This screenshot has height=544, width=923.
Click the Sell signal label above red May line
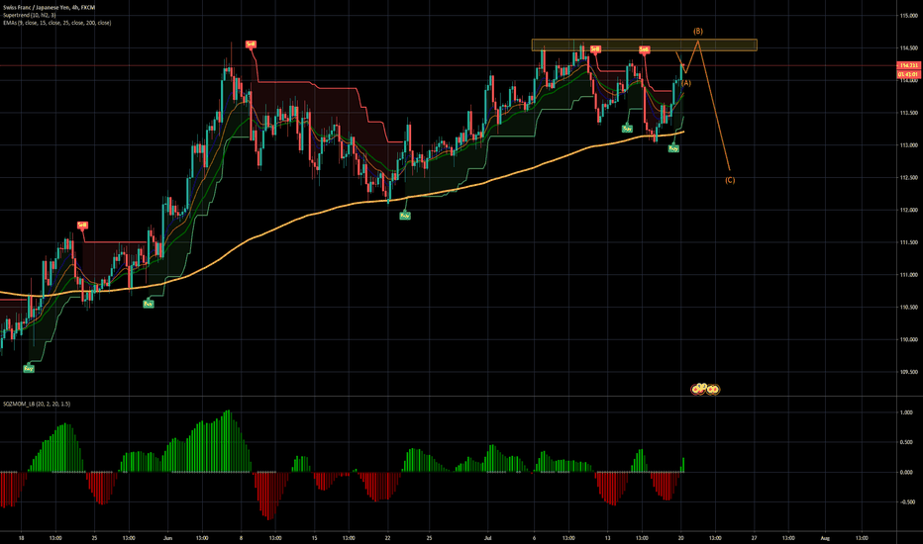82,226
